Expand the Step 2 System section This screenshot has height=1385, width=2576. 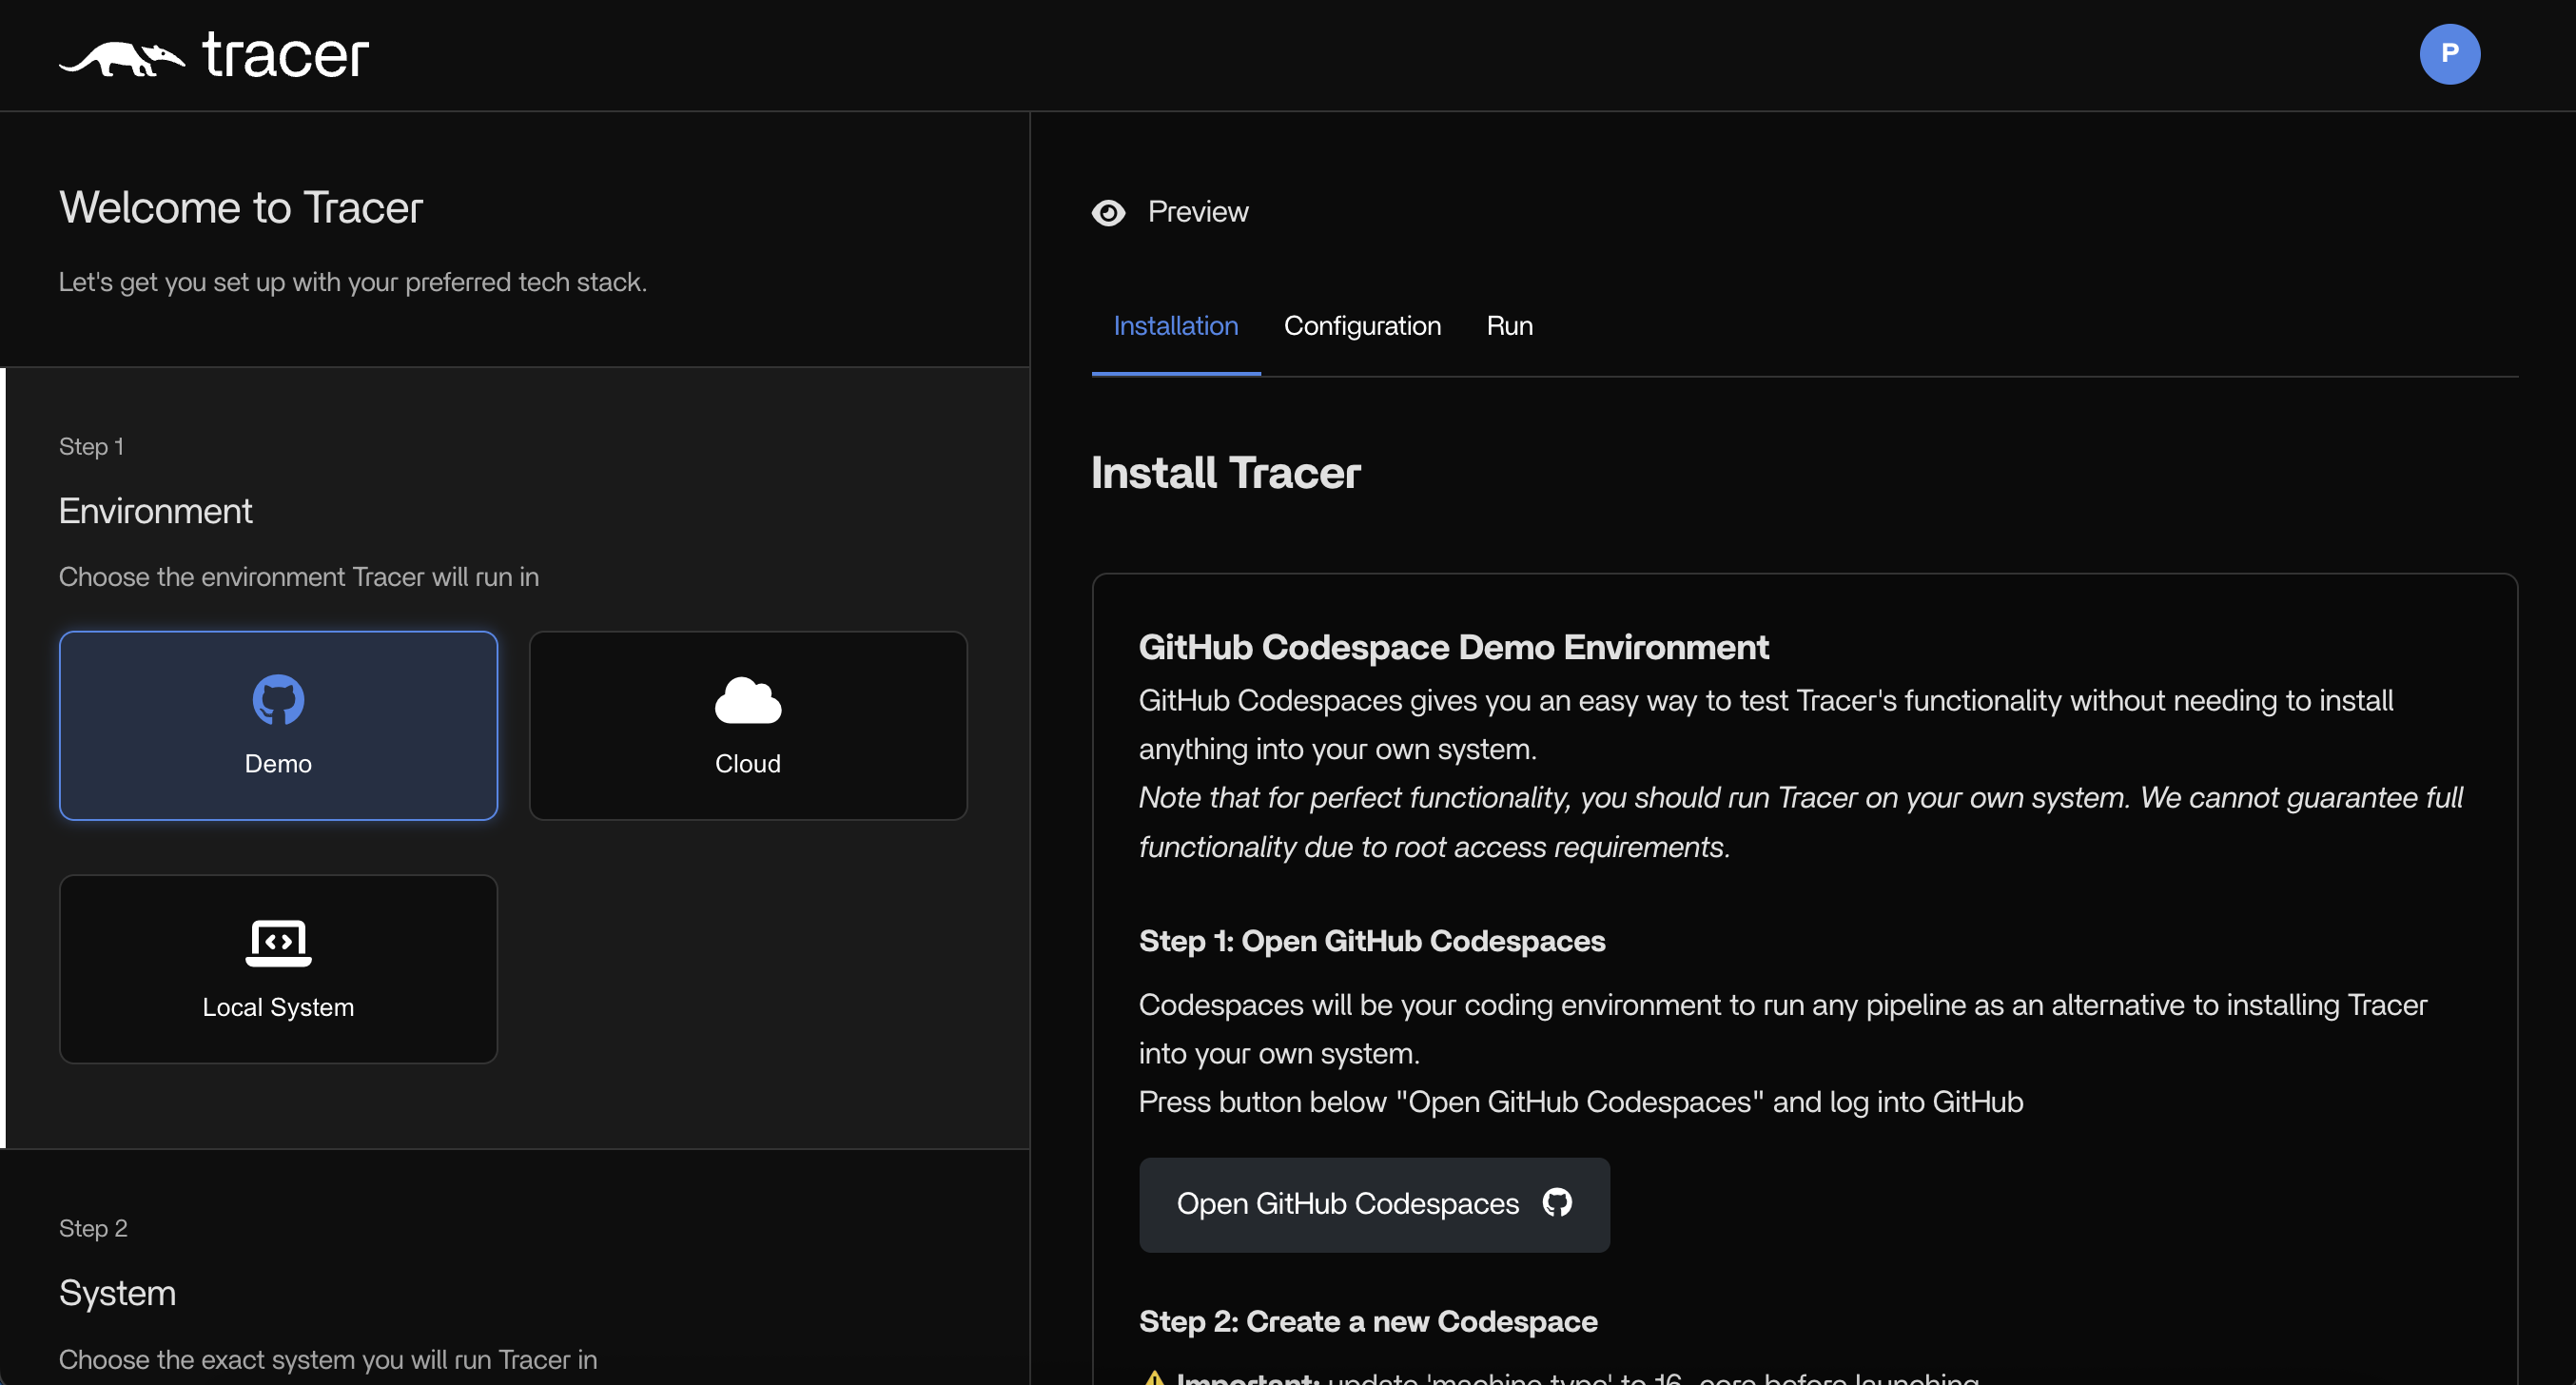(x=117, y=1293)
